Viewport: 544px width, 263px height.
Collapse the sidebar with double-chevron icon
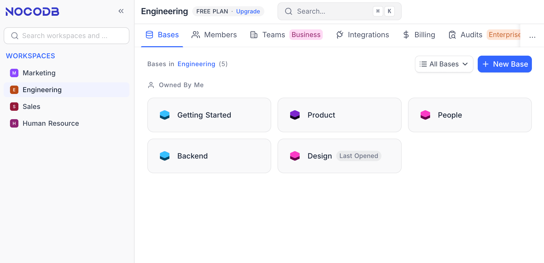tap(121, 11)
